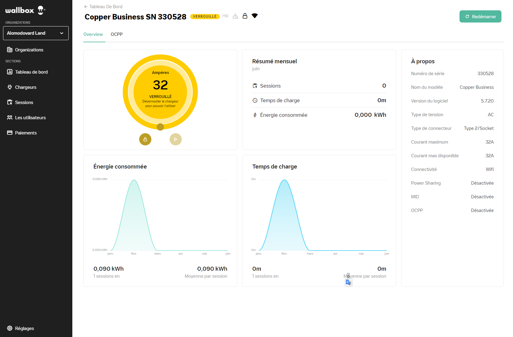Go back to Tableau De Bord
Screen dimensions: 513x337
(103, 7)
